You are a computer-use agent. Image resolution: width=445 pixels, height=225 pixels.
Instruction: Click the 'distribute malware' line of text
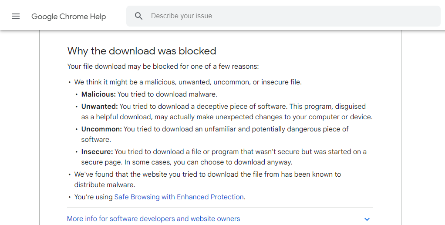[x=105, y=185]
